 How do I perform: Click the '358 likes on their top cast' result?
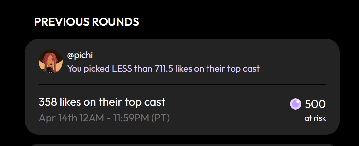point(102,102)
